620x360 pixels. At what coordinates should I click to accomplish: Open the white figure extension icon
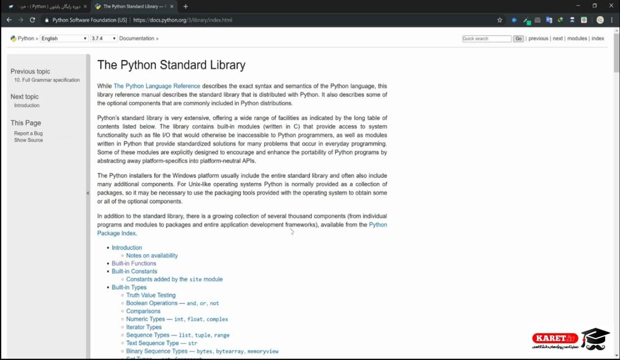click(x=572, y=20)
